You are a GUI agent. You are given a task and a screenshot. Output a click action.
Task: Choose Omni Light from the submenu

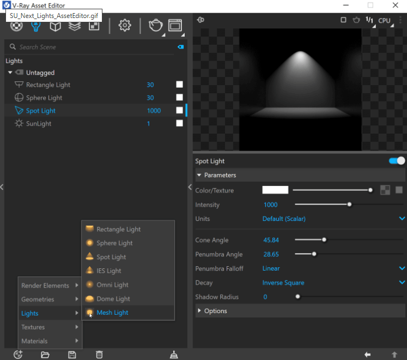click(128, 285)
